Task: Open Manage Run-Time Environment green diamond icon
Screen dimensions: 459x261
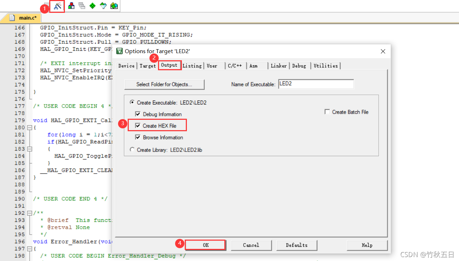Action: (93, 6)
